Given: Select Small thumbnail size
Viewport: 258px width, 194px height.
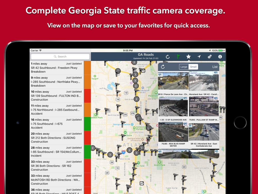Looking at the screenshot, I should coord(193,67).
